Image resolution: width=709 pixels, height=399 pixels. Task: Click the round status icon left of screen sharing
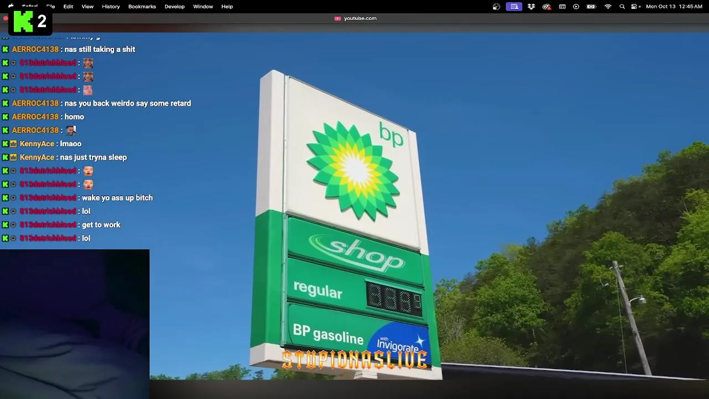pyautogui.click(x=496, y=7)
